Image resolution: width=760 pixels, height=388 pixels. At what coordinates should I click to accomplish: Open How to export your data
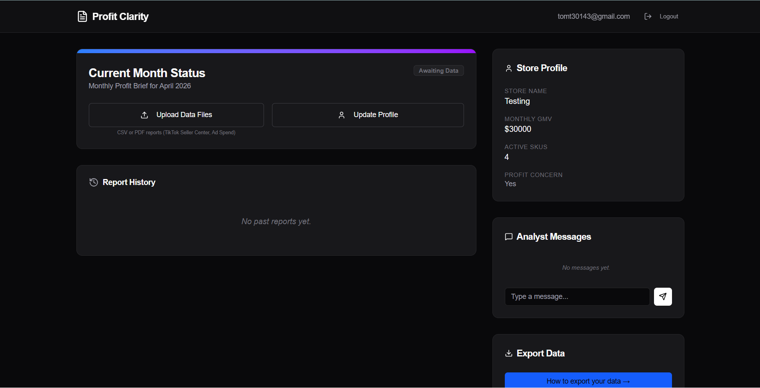tap(588, 380)
